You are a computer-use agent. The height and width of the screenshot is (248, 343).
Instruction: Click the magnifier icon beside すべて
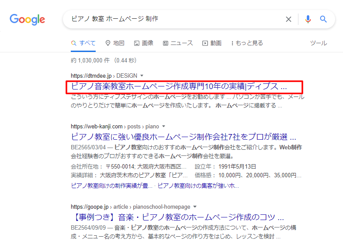pyautogui.click(x=74, y=43)
